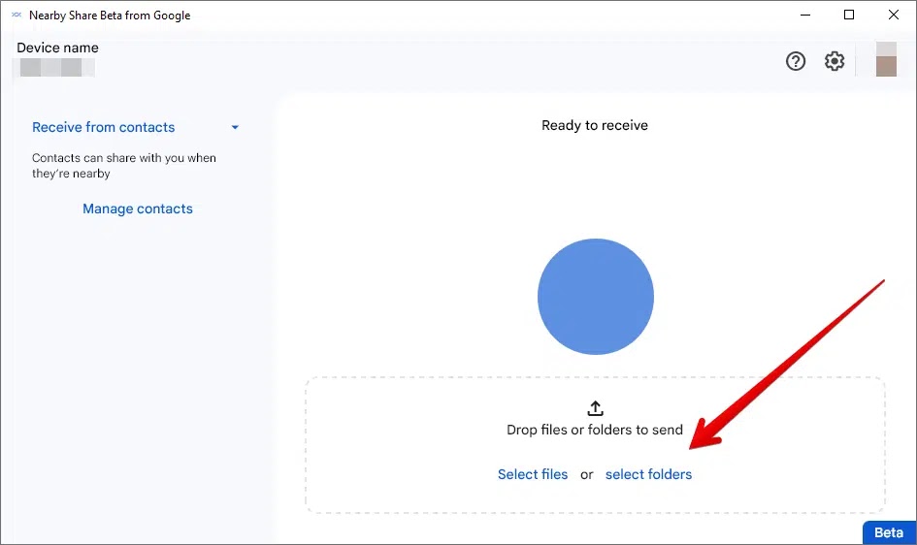Click the blurred device name field
Viewport: 917px width, 545px height.
(56, 67)
